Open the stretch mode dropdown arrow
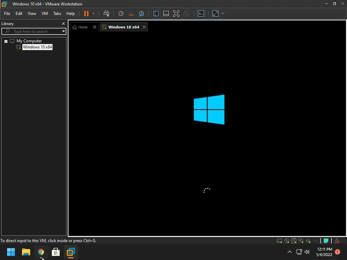 223,14
